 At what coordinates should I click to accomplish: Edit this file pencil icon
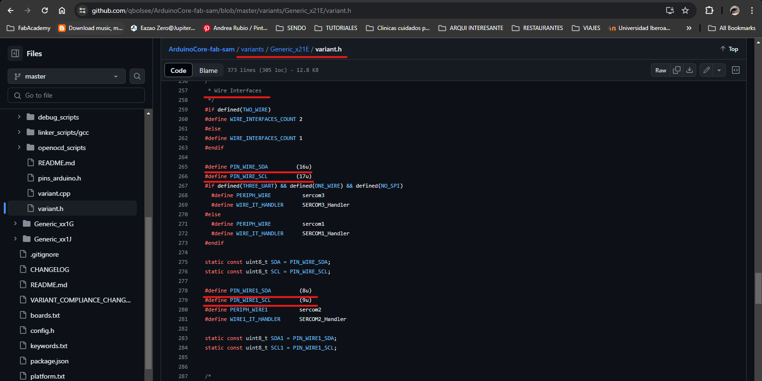point(707,70)
